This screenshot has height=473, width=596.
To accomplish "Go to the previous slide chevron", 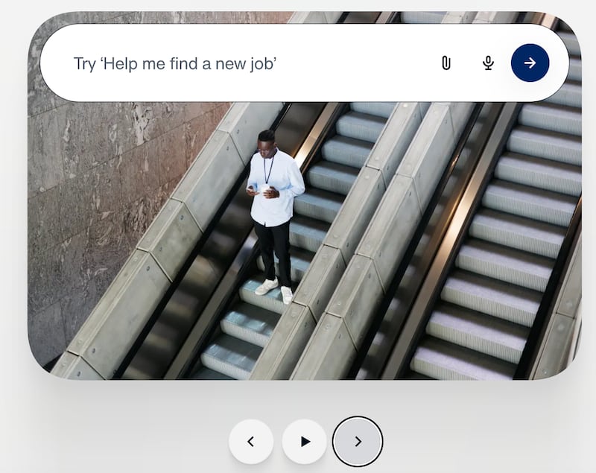I will [x=251, y=442].
